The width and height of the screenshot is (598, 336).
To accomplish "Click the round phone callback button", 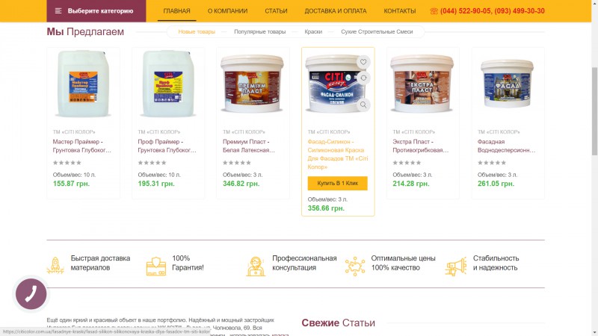I will [31, 293].
